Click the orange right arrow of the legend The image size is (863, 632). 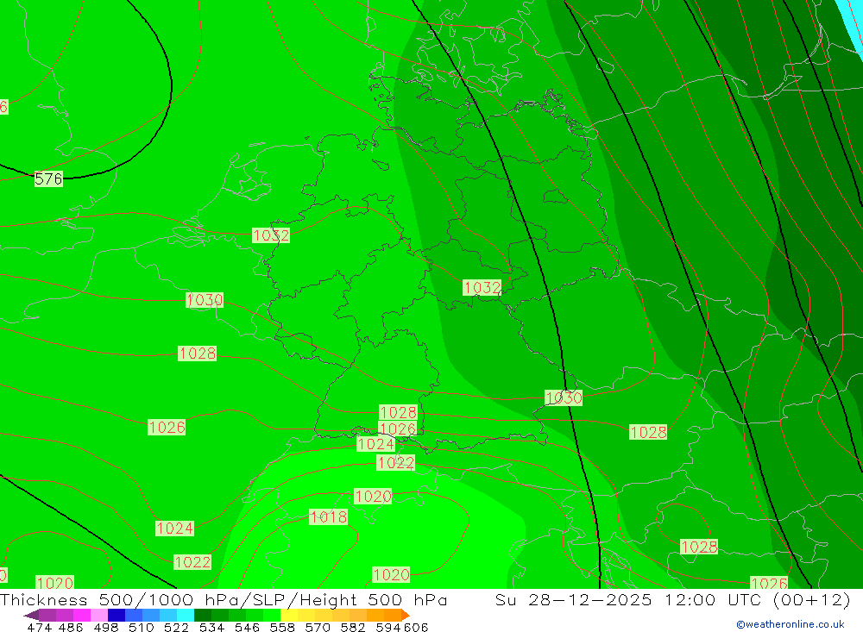pyautogui.click(x=406, y=615)
